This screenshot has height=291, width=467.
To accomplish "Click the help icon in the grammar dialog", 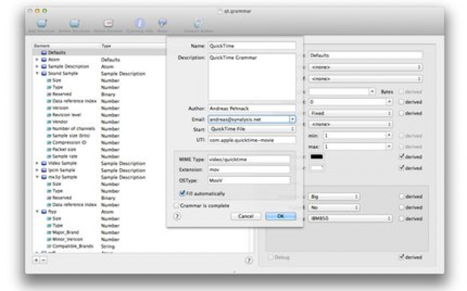I will point(177,216).
